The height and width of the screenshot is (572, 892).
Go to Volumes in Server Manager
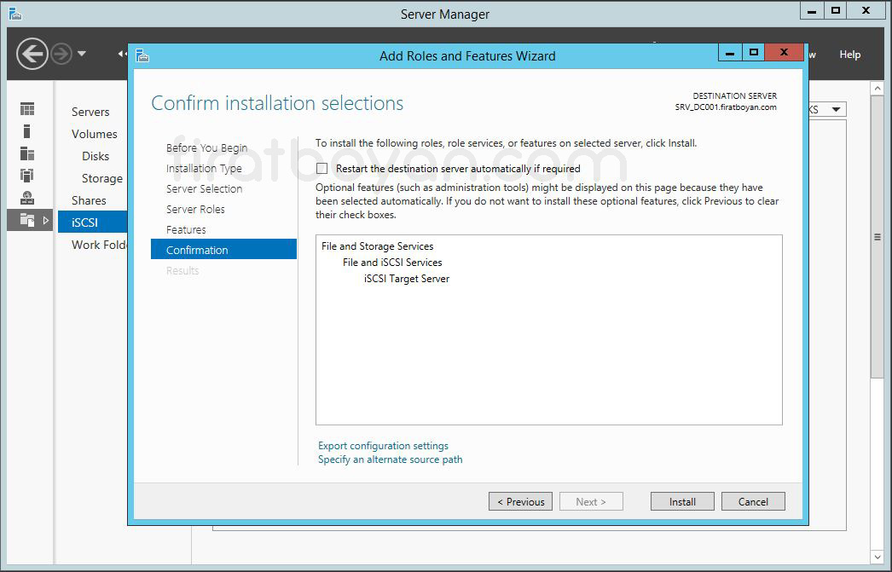pyautogui.click(x=95, y=134)
